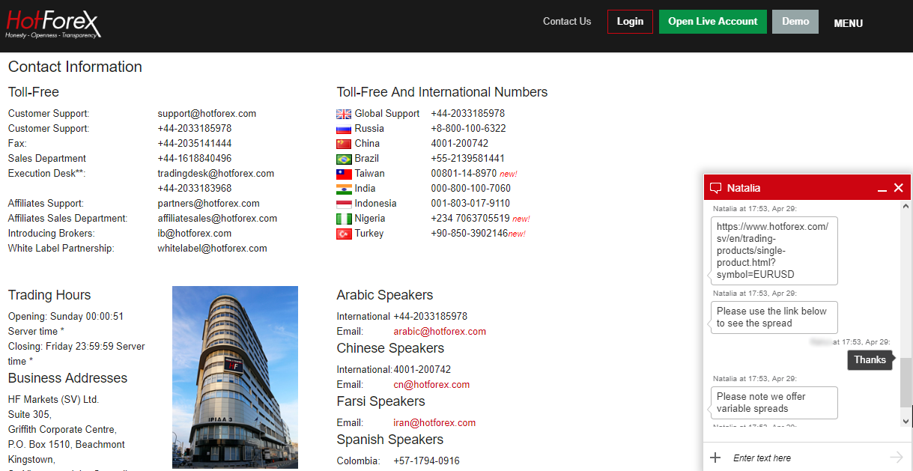Click the chat scrollbar up arrow
Image resolution: width=913 pixels, height=471 pixels.
click(x=906, y=205)
